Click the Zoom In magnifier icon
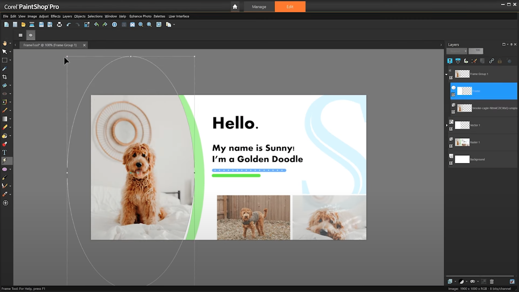 pyautogui.click(x=149, y=25)
